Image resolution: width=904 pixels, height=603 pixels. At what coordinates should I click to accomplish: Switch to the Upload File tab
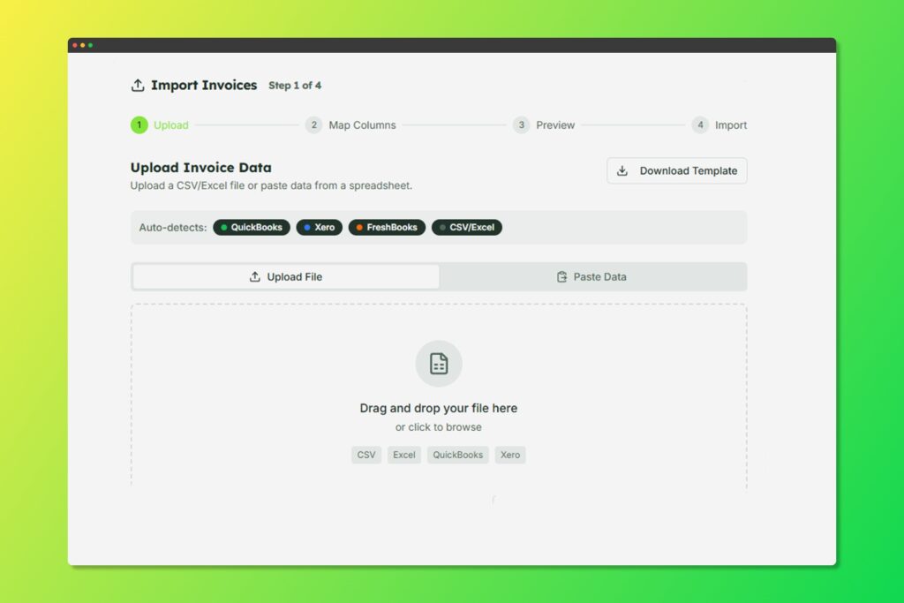[286, 277]
